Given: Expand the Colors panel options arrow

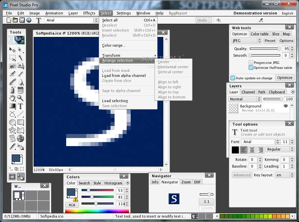Looking at the screenshot, I should point(127,183).
